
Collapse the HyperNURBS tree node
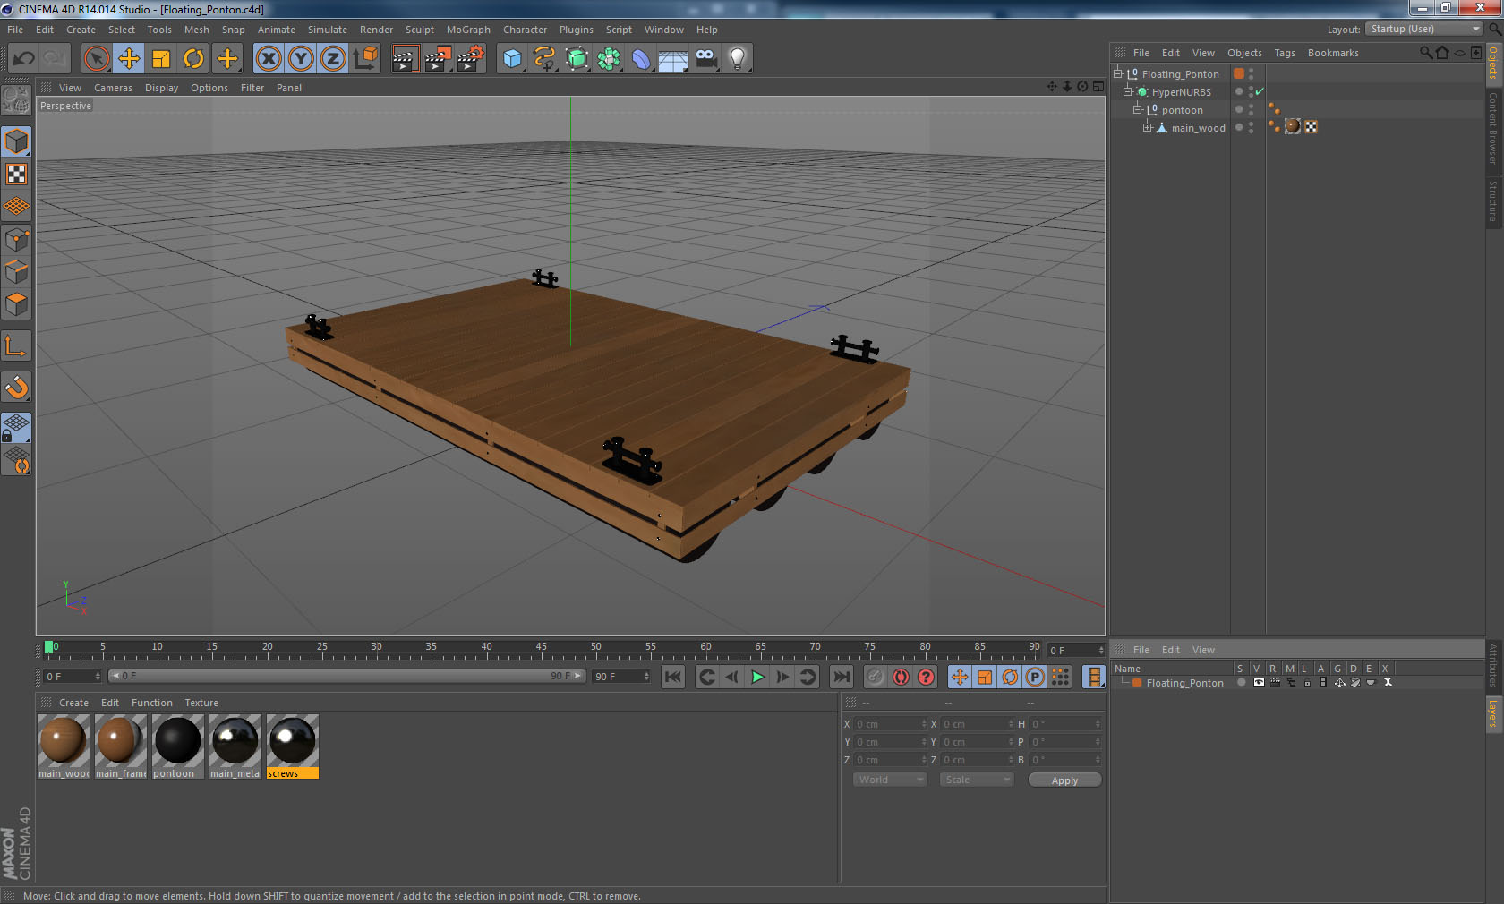1128,91
